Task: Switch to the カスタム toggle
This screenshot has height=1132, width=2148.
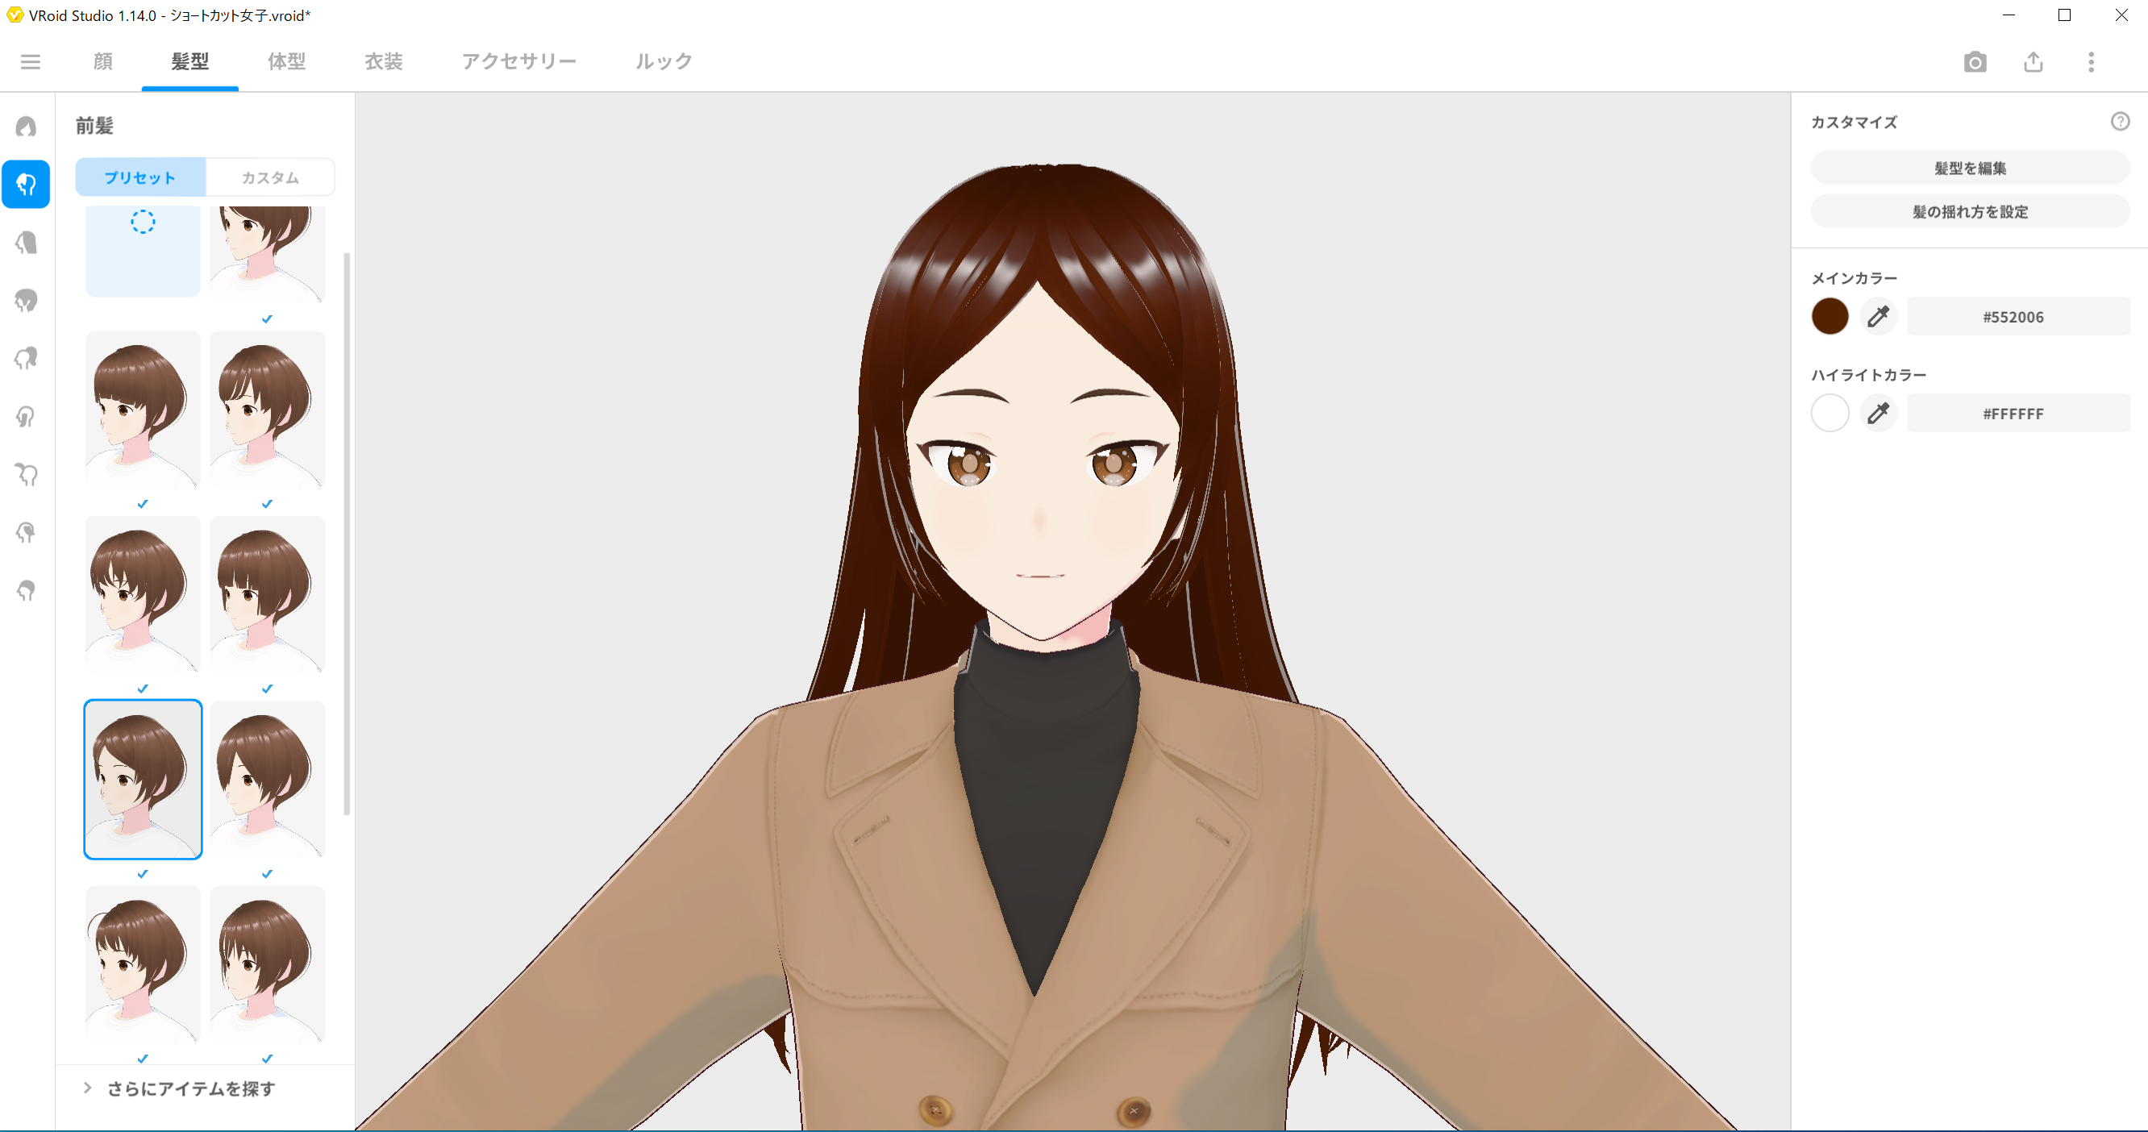Action: coord(270,177)
